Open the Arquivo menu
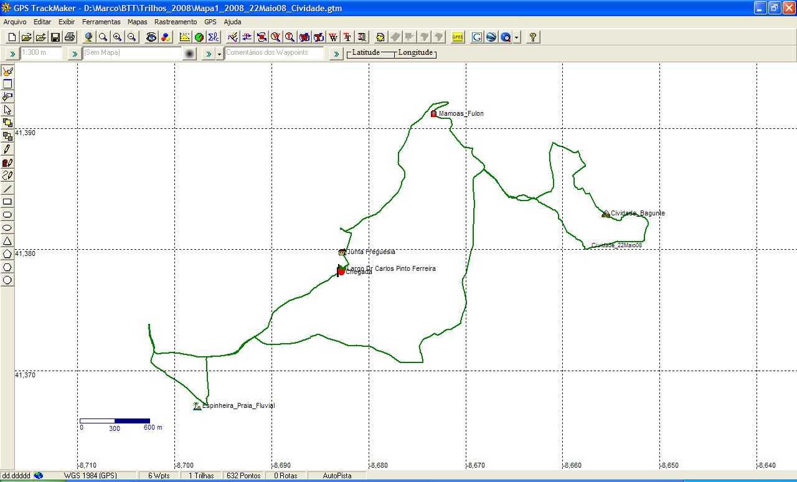The width and height of the screenshot is (797, 482). [15, 22]
